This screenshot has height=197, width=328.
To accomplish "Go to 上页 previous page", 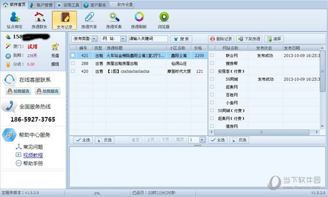I will [x=150, y=140].
